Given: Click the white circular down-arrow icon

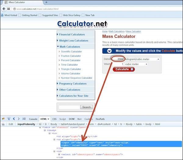Looking at the screenshot, I should click(109, 51).
